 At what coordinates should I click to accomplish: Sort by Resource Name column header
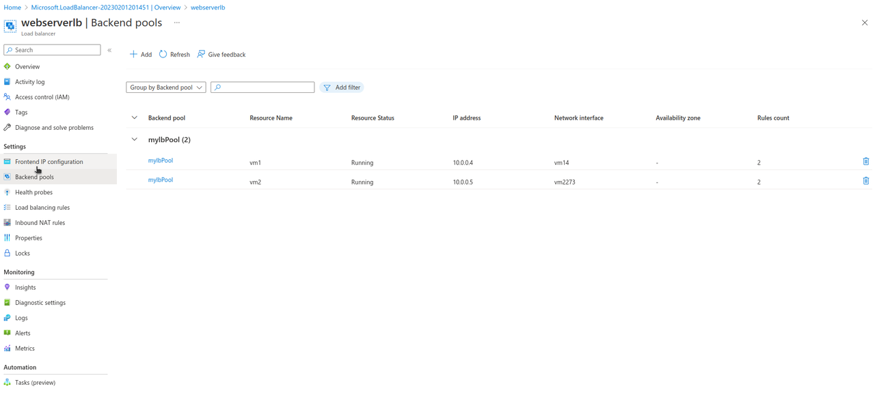(x=271, y=118)
